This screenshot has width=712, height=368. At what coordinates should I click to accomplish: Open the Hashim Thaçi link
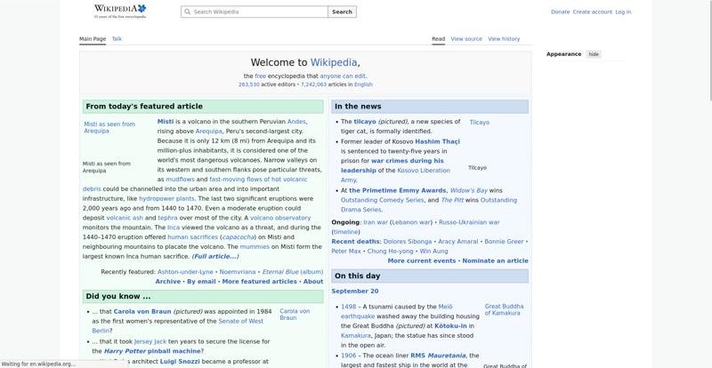pyautogui.click(x=437, y=141)
